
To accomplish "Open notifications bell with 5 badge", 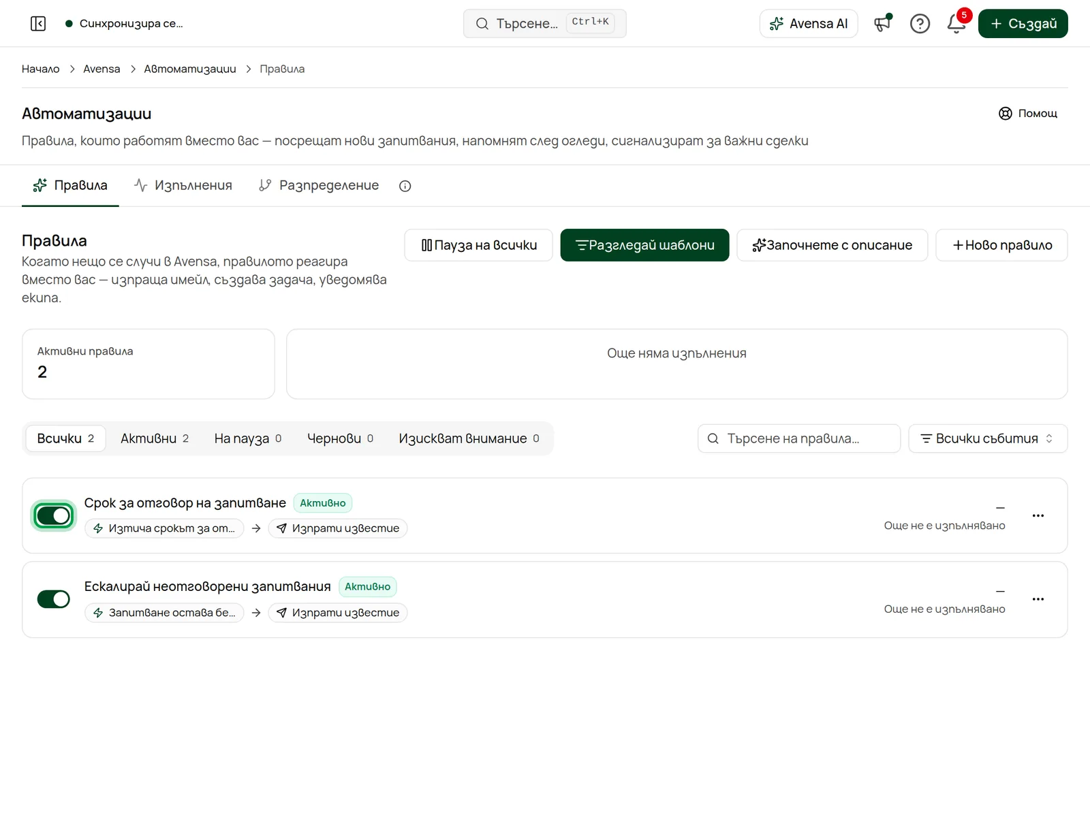I will (x=956, y=24).
